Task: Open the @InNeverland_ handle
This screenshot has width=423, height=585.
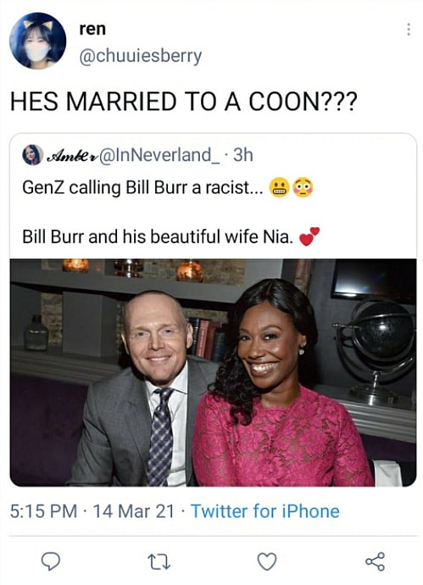Action: pos(159,155)
